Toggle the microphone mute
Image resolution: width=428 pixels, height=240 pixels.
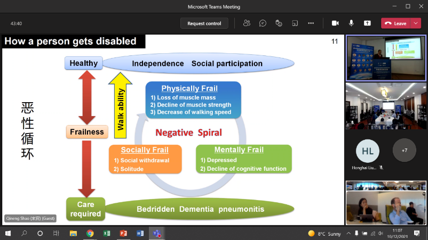351,23
